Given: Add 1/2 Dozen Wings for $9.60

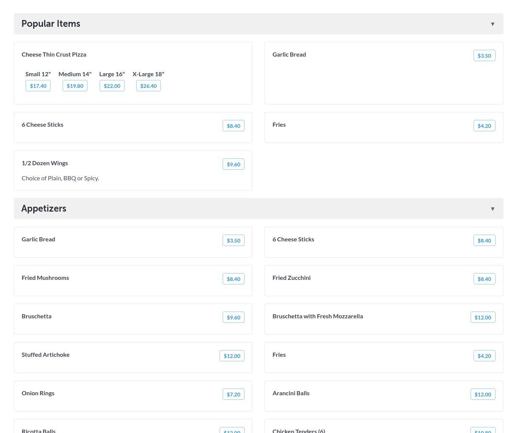Looking at the screenshot, I should (233, 164).
